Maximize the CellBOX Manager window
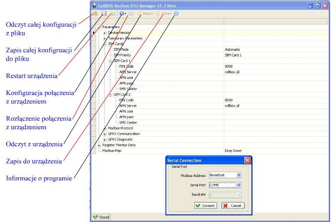Image resolution: width=332 pixels, height=222 pixels. click(318, 6)
